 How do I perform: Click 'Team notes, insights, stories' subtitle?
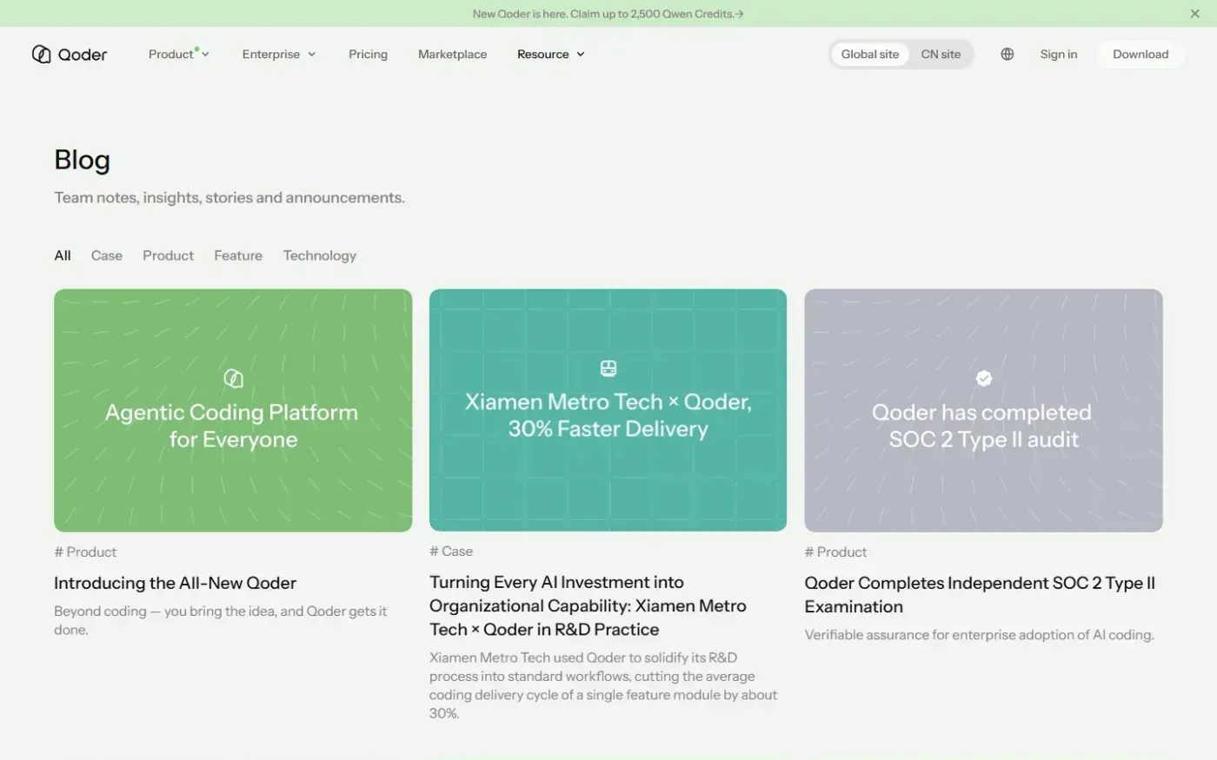tap(229, 197)
